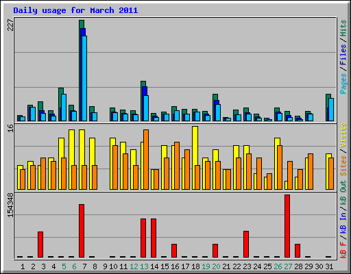Click the cyan "Pages" legend label
The width and height of the screenshot is (351, 274).
coord(343,84)
